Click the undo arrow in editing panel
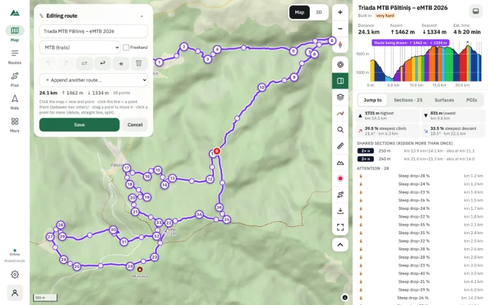The image size is (488, 305). (x=48, y=63)
